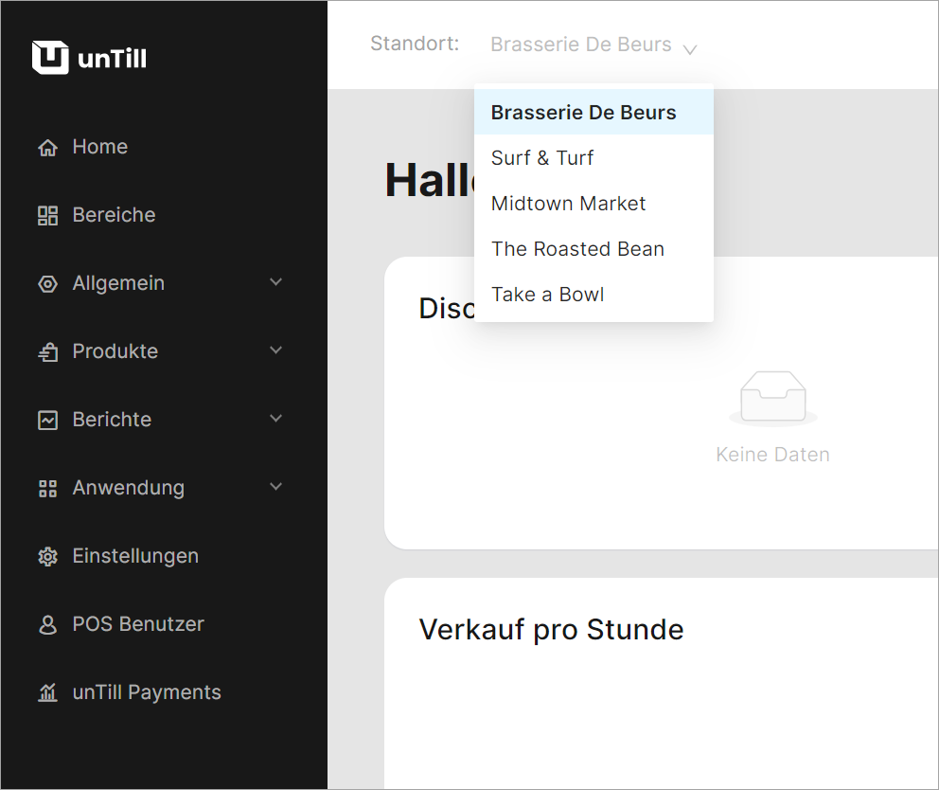Click the Bereiche grid icon
The height and width of the screenshot is (790, 939).
coord(47,216)
